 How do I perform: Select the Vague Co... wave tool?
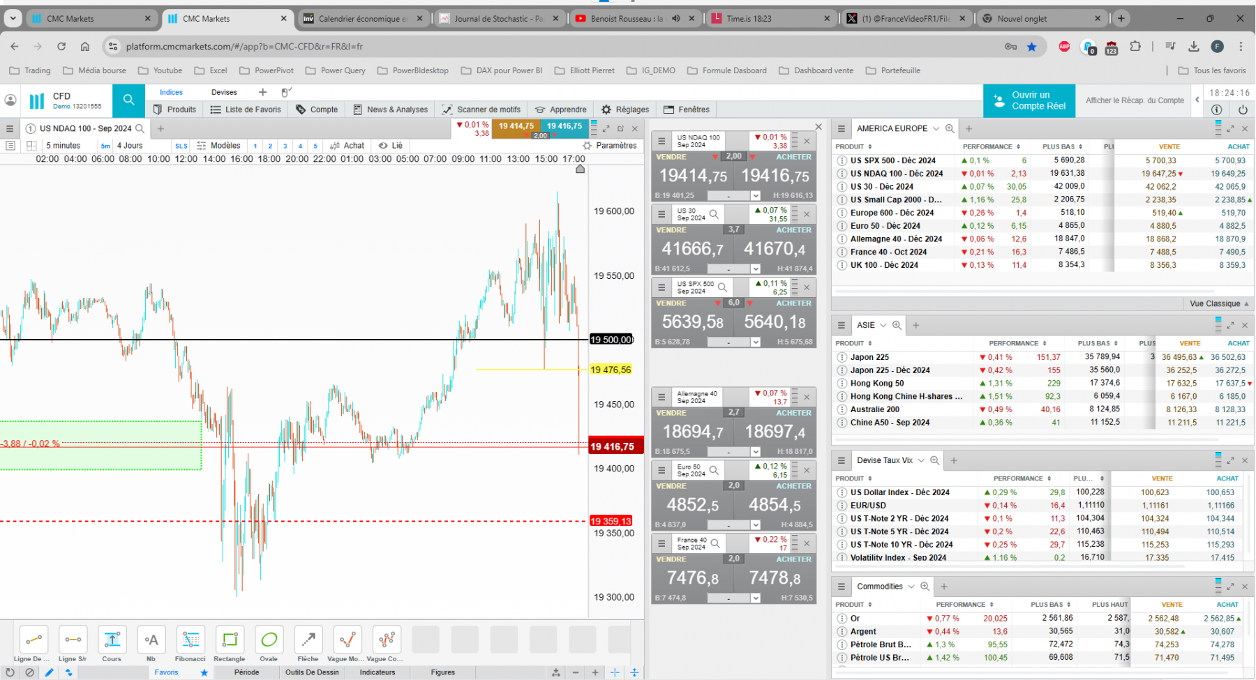[x=387, y=640]
